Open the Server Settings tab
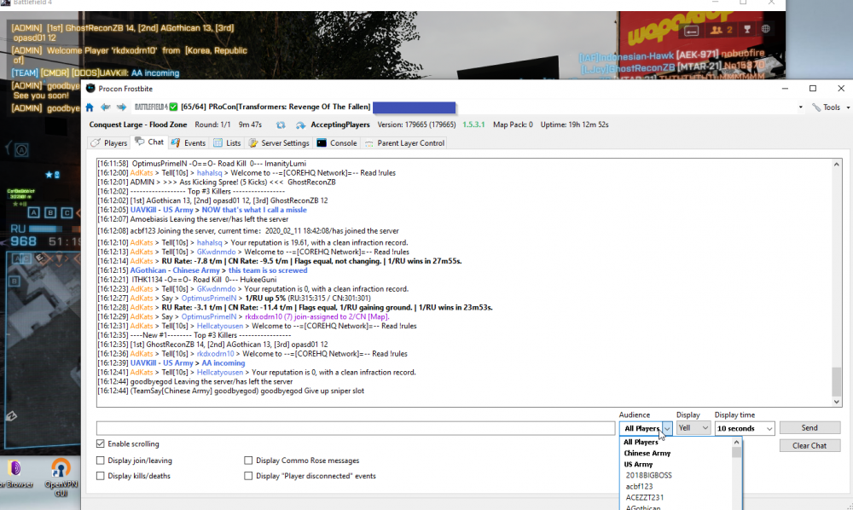Viewport: 853px width, 510px height. pyautogui.click(x=281, y=142)
